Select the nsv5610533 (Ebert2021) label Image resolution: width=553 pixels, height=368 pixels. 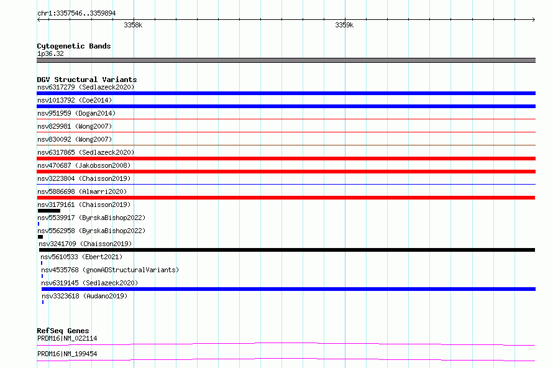[x=81, y=257]
